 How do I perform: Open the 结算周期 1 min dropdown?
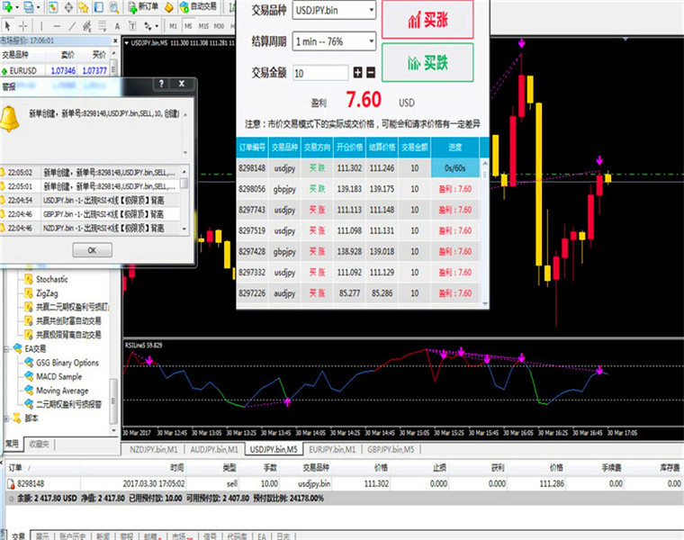click(334, 42)
